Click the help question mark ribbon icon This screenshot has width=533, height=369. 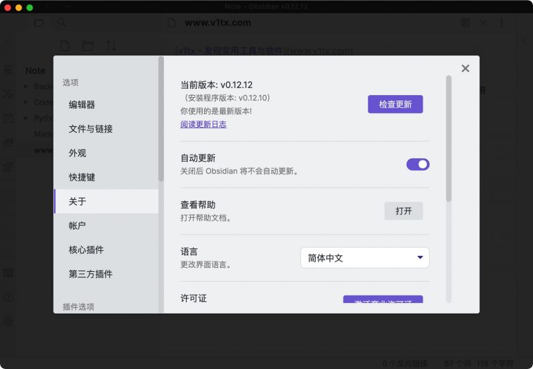[8, 297]
